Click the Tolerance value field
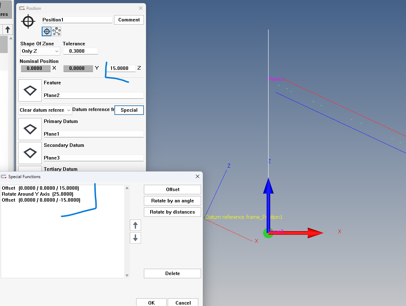The image size is (406, 306). pos(80,51)
